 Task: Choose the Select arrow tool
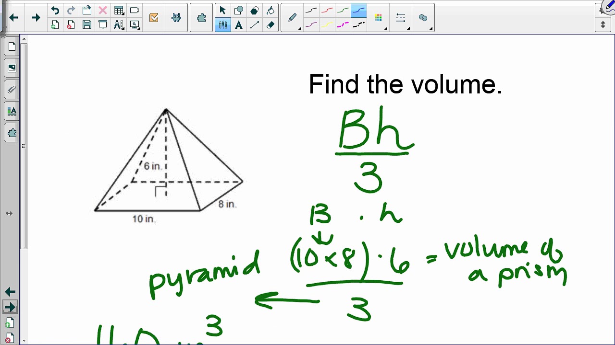click(x=222, y=11)
